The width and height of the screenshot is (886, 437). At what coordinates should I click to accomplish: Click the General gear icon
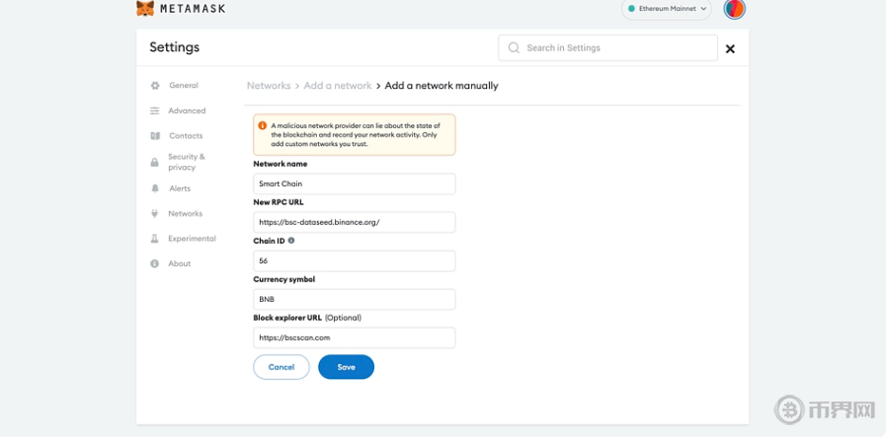(x=155, y=86)
